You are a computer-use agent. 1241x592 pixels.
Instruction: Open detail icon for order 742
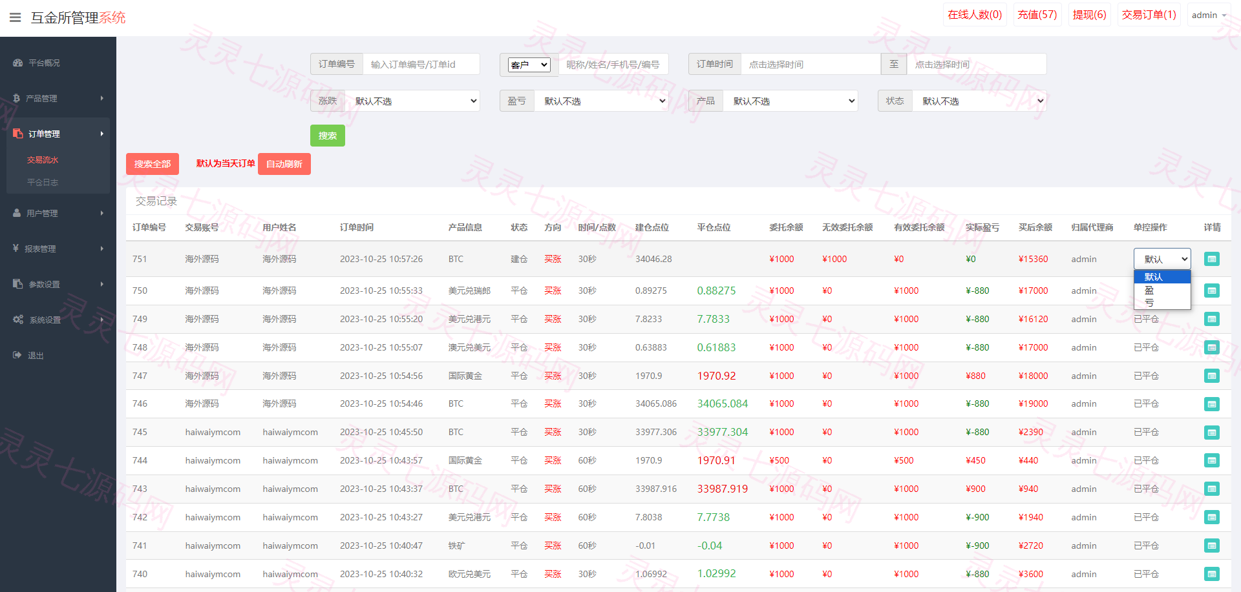coord(1212,517)
